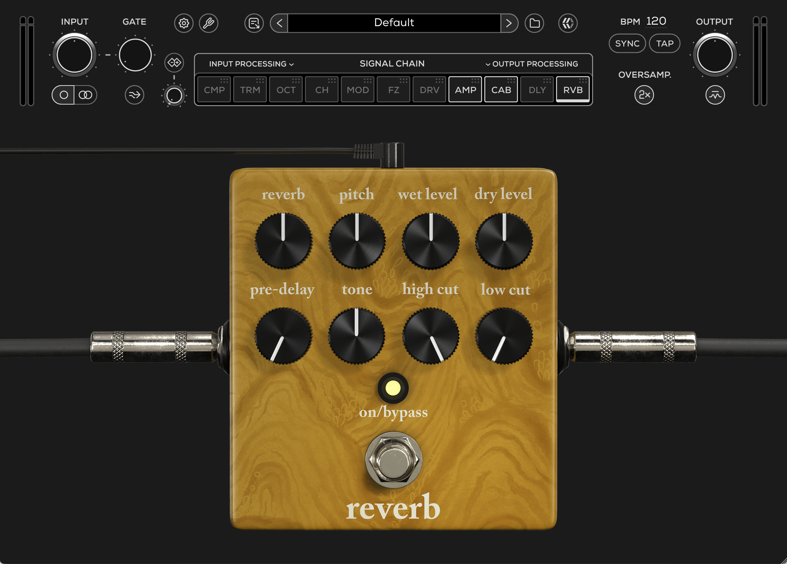This screenshot has height=564, width=787.
Task: Select the RVB module in signal chain
Action: pyautogui.click(x=573, y=90)
